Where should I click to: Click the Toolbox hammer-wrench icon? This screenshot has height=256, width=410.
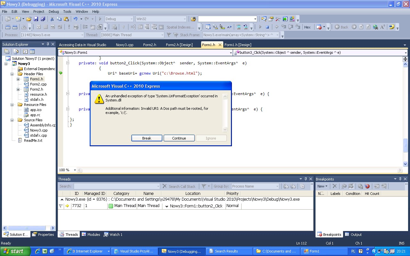278,19
